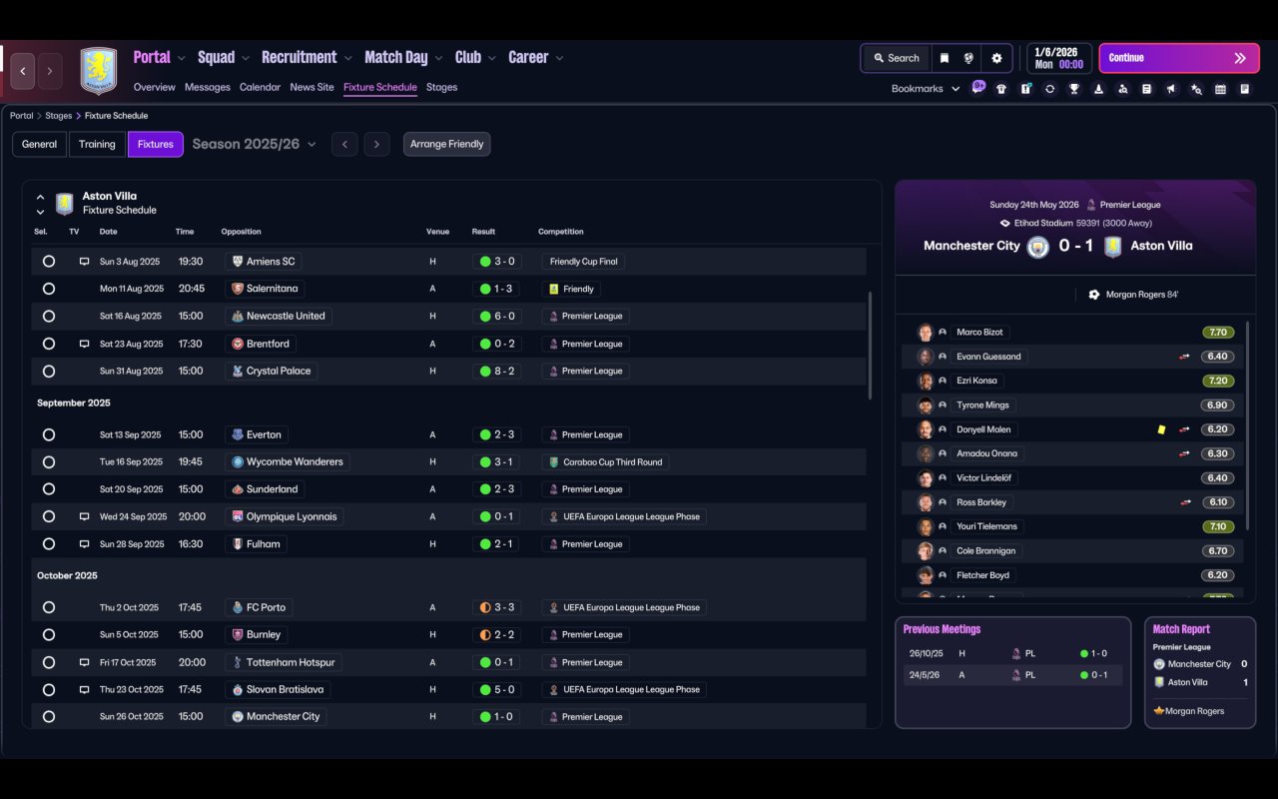The image size is (1278, 799).
Task: Click the TV icon on the Tottenham Hotspur row
Action: pyautogui.click(x=85, y=662)
